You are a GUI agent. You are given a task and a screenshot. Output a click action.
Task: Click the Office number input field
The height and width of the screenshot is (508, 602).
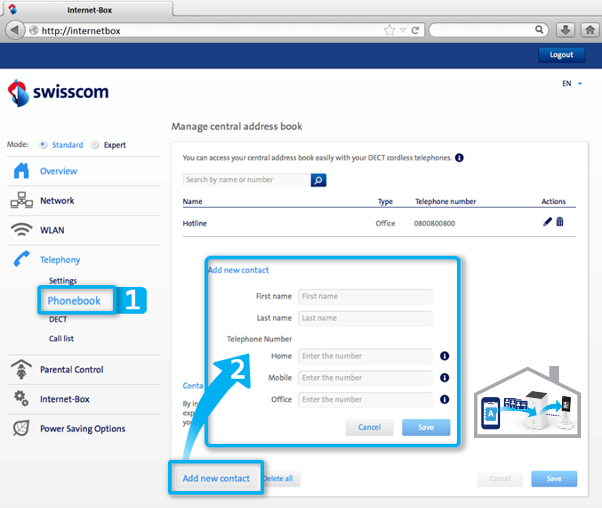(365, 399)
